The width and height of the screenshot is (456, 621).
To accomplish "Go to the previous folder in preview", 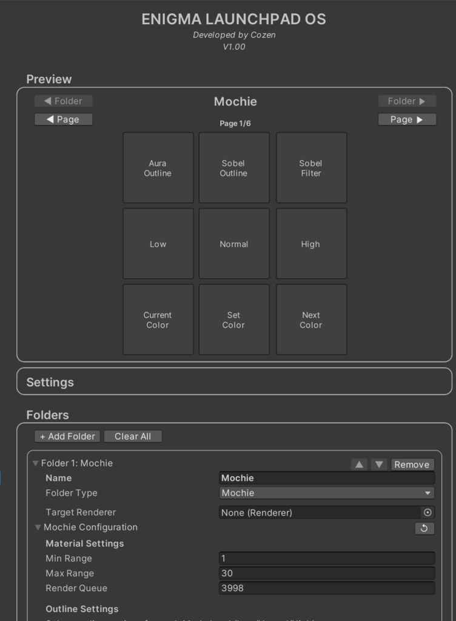I will point(63,101).
